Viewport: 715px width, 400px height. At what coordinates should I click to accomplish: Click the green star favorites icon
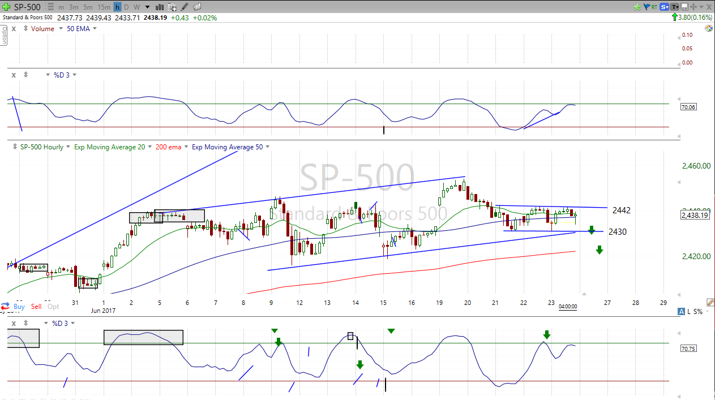coord(637,7)
